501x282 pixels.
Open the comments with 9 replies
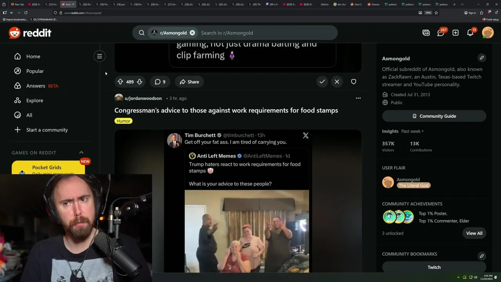click(x=160, y=82)
